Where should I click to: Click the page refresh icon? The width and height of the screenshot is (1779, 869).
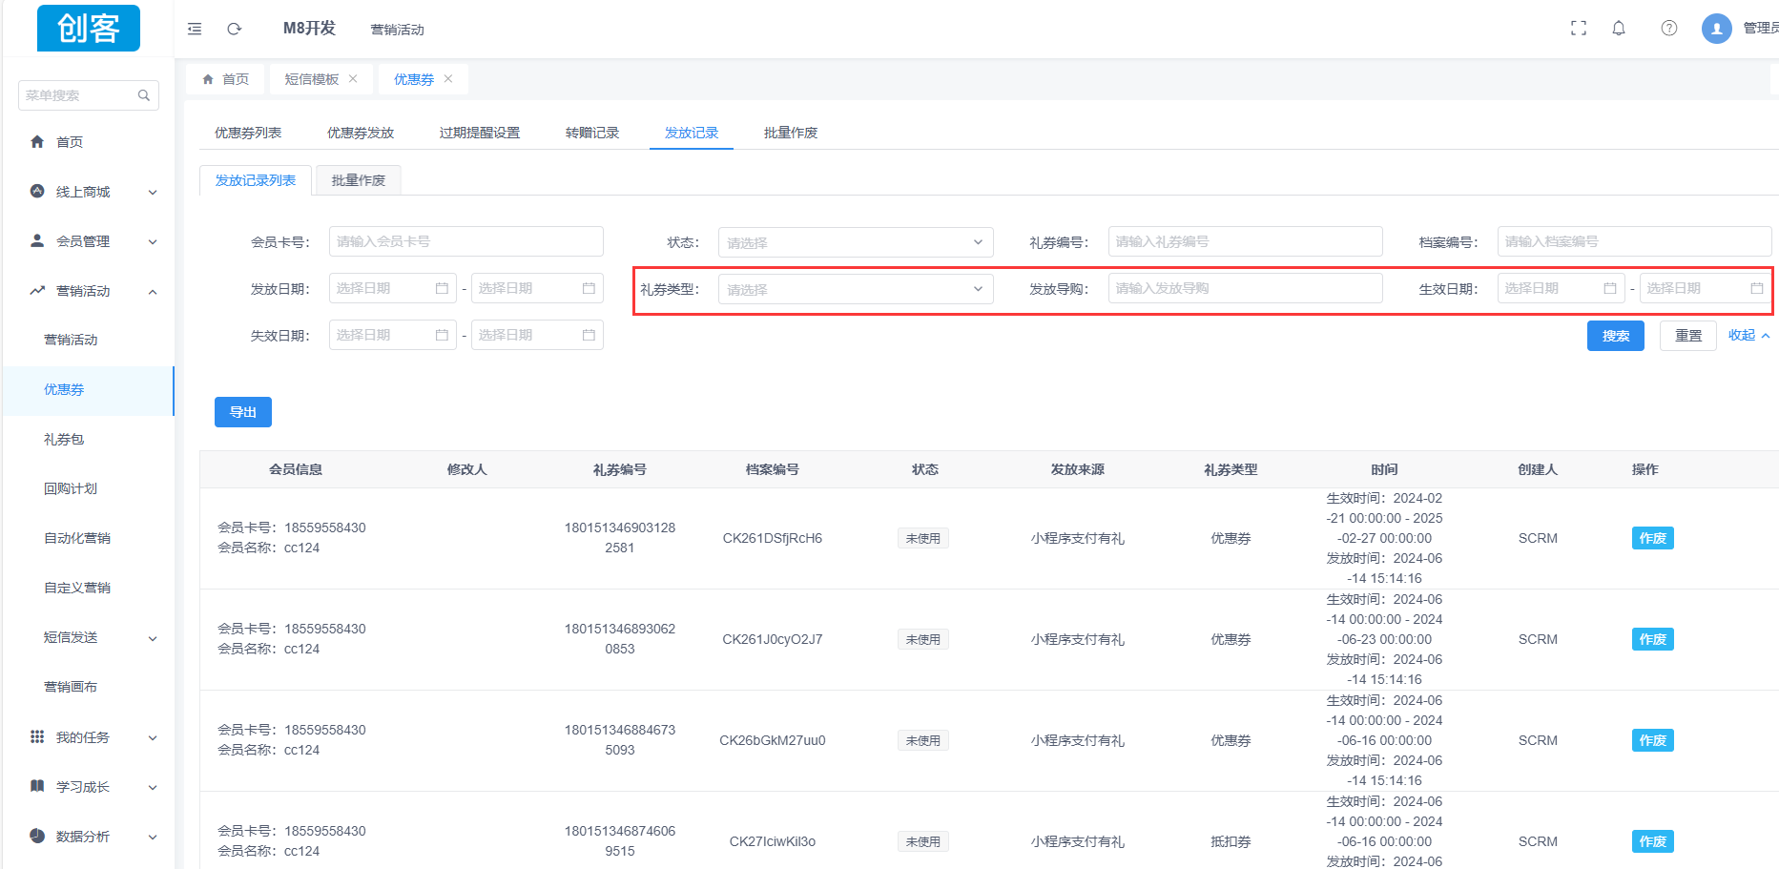(234, 29)
